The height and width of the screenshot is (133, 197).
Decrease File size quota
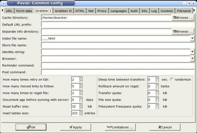point(157,101)
